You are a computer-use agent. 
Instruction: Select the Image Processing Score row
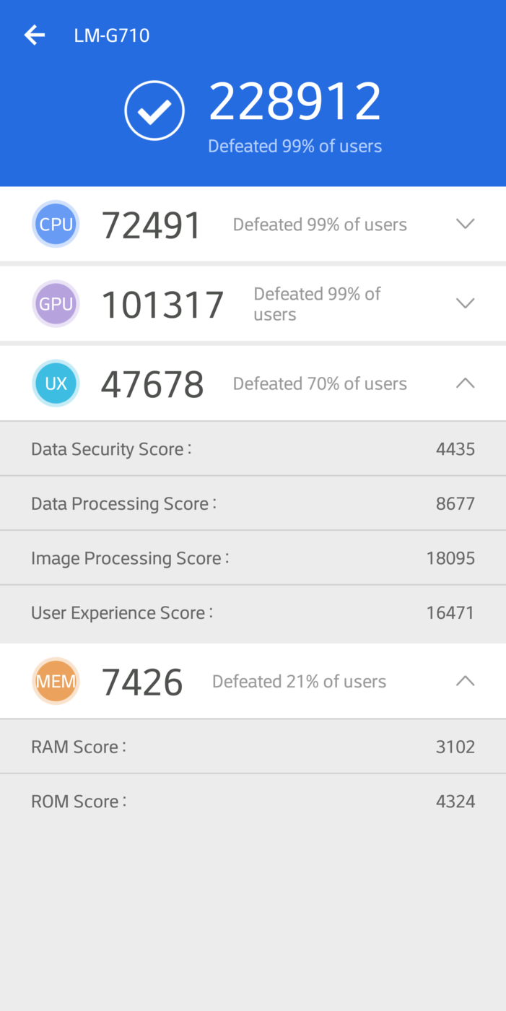253,558
